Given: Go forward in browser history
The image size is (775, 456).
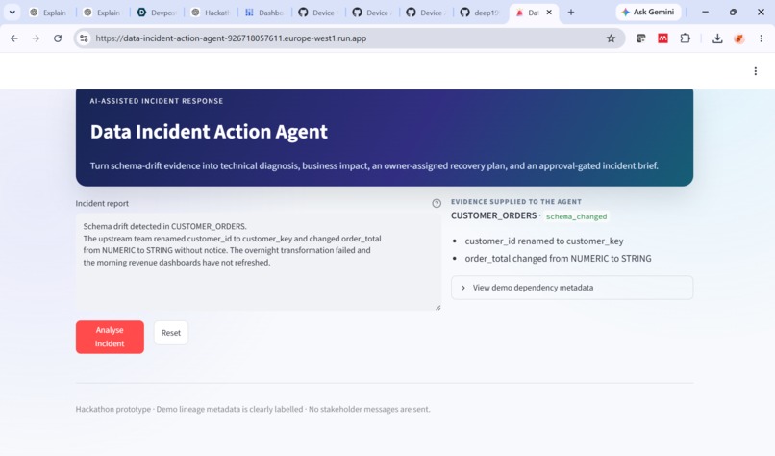Looking at the screenshot, I should point(36,38).
